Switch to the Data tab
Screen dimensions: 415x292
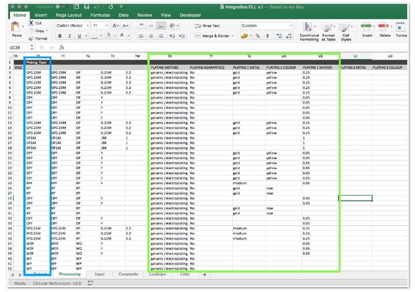tap(124, 15)
